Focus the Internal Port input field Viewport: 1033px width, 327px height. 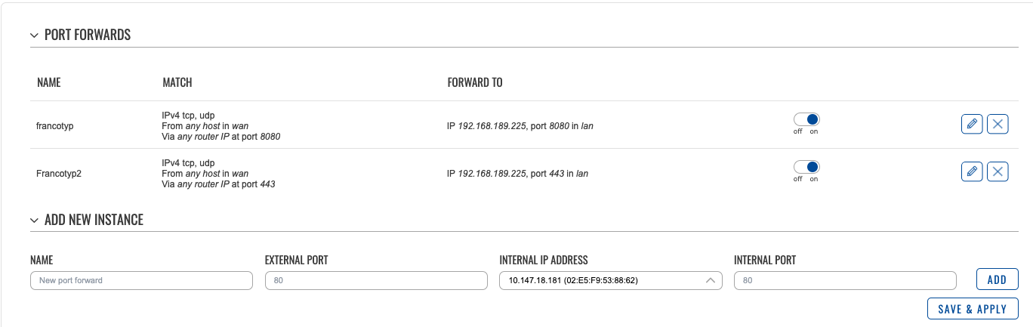click(845, 280)
